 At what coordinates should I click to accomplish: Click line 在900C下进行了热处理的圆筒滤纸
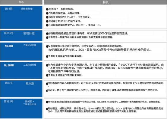[x=106, y=65]
